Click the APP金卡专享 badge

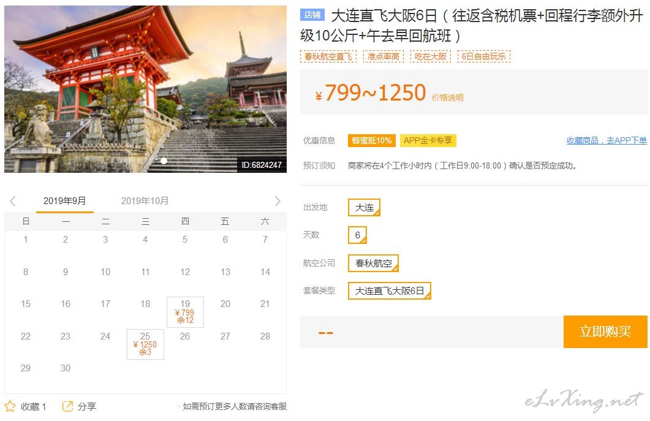point(428,140)
